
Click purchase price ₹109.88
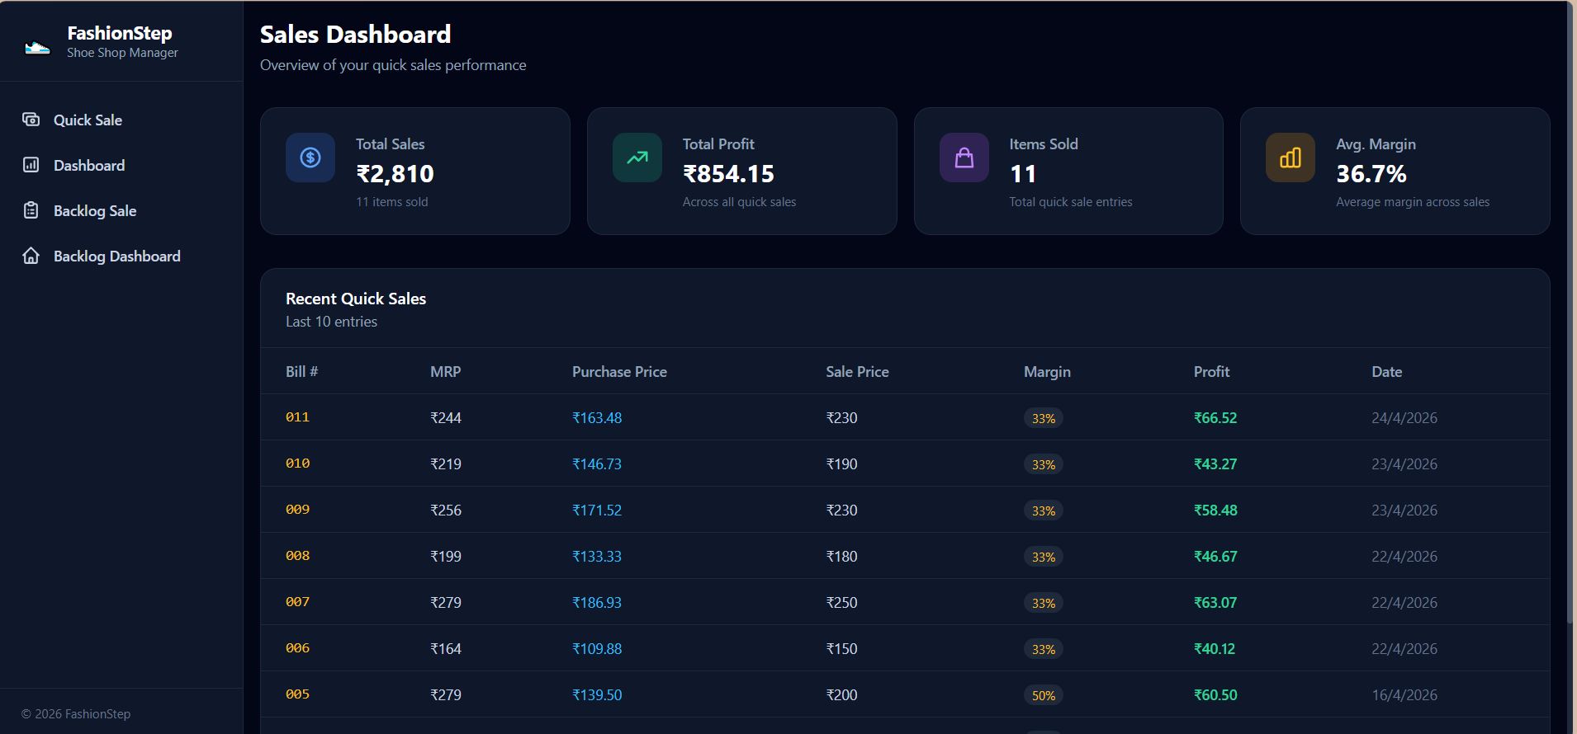pyautogui.click(x=597, y=648)
